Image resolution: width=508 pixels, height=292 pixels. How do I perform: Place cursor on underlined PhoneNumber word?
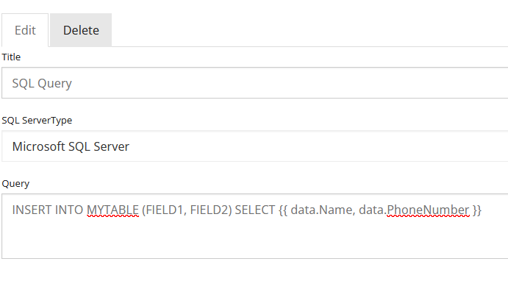(x=428, y=210)
